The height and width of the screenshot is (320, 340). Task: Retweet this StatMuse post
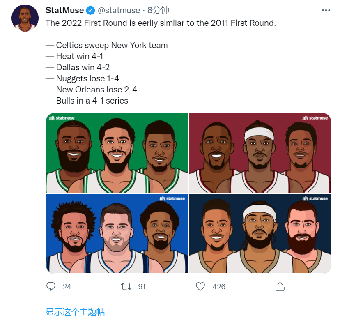[x=126, y=286]
